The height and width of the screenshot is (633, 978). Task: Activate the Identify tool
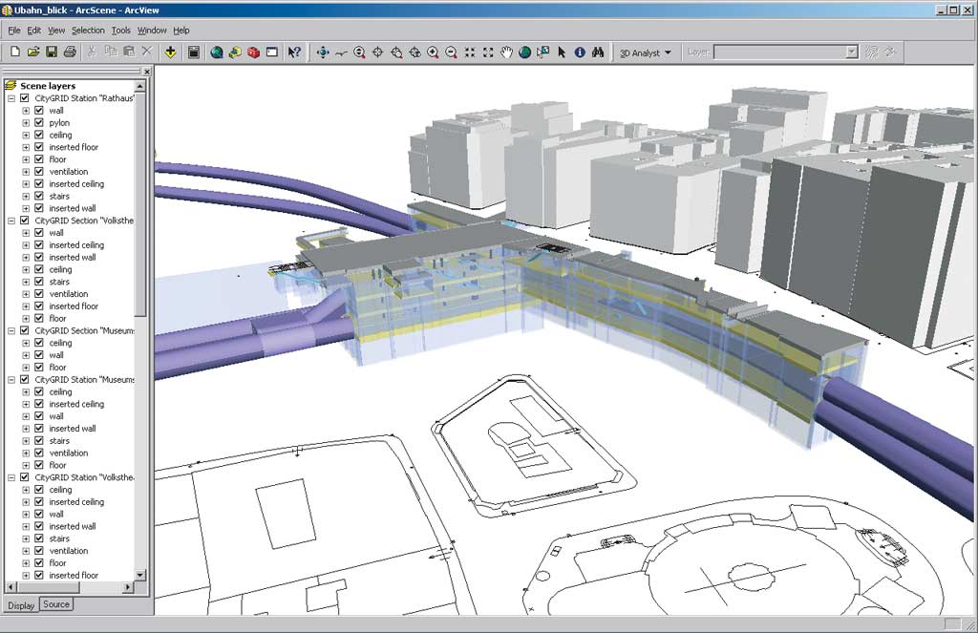click(579, 53)
